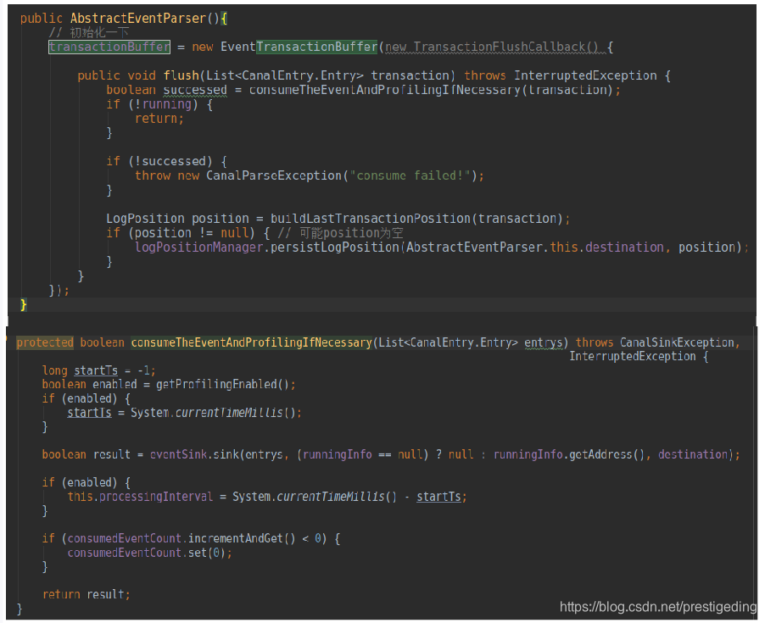Click the 'return result;' statement

(x=87, y=595)
